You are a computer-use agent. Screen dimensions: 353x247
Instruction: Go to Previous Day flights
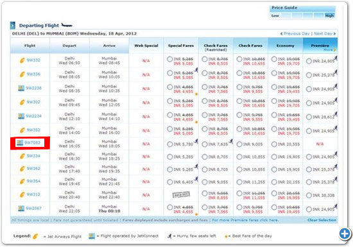(295, 33)
